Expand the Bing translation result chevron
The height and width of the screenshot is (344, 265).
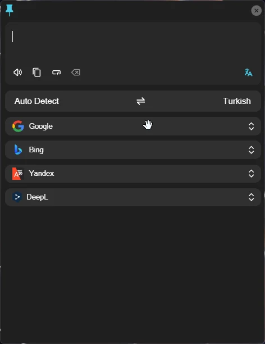pos(251,150)
